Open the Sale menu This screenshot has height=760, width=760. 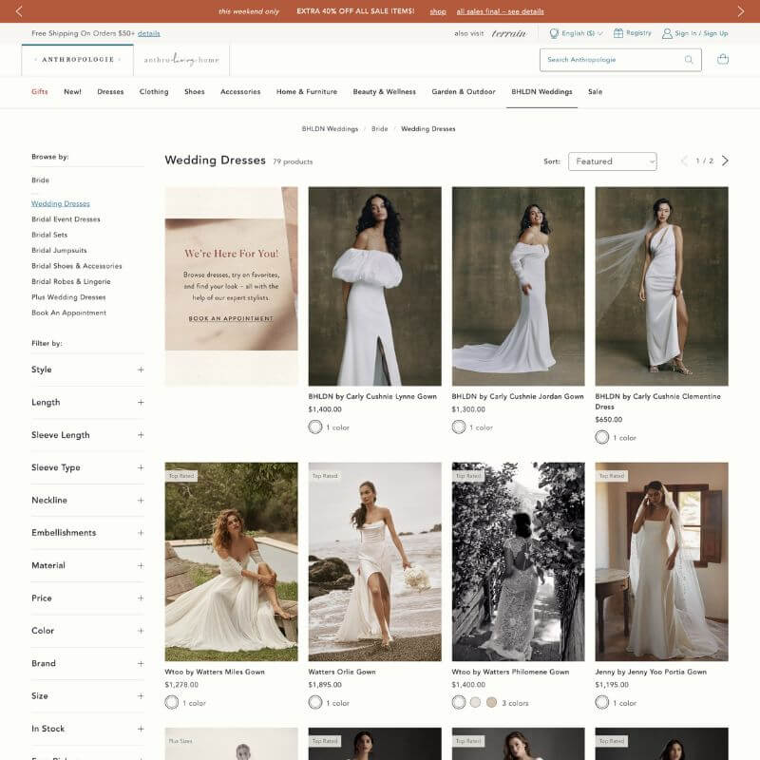coord(596,91)
